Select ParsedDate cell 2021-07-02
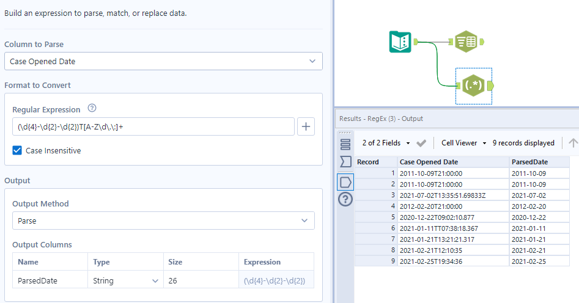Image resolution: width=579 pixels, height=303 pixels. [x=539, y=195]
